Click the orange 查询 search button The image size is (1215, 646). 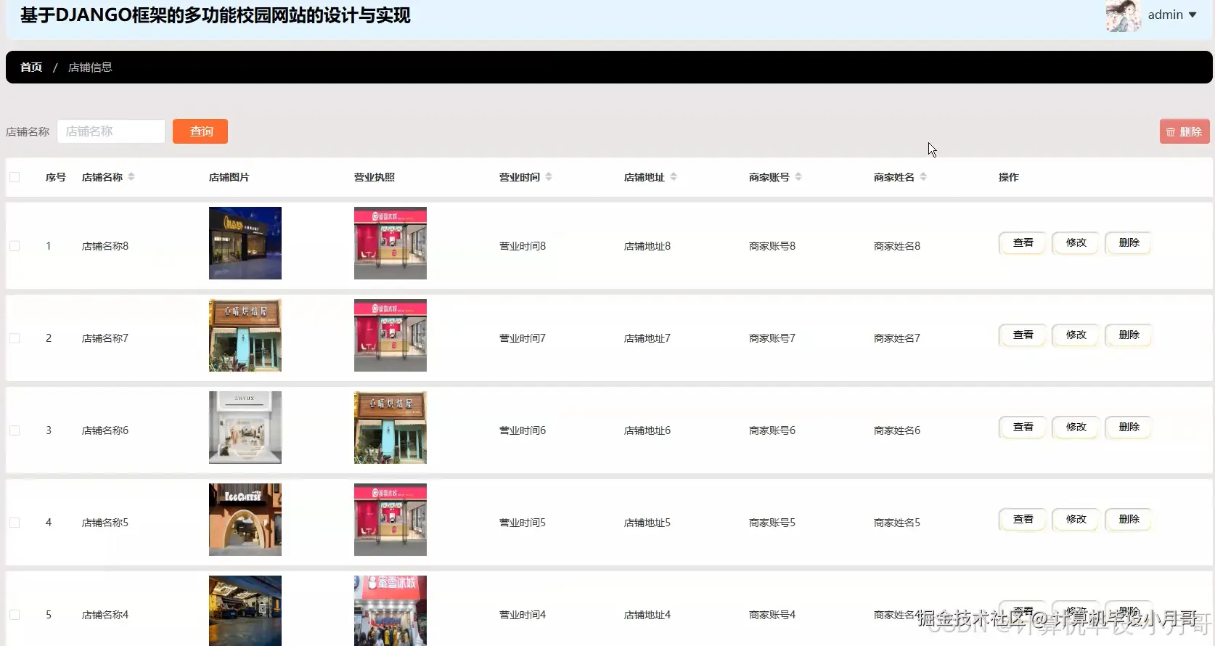point(200,131)
